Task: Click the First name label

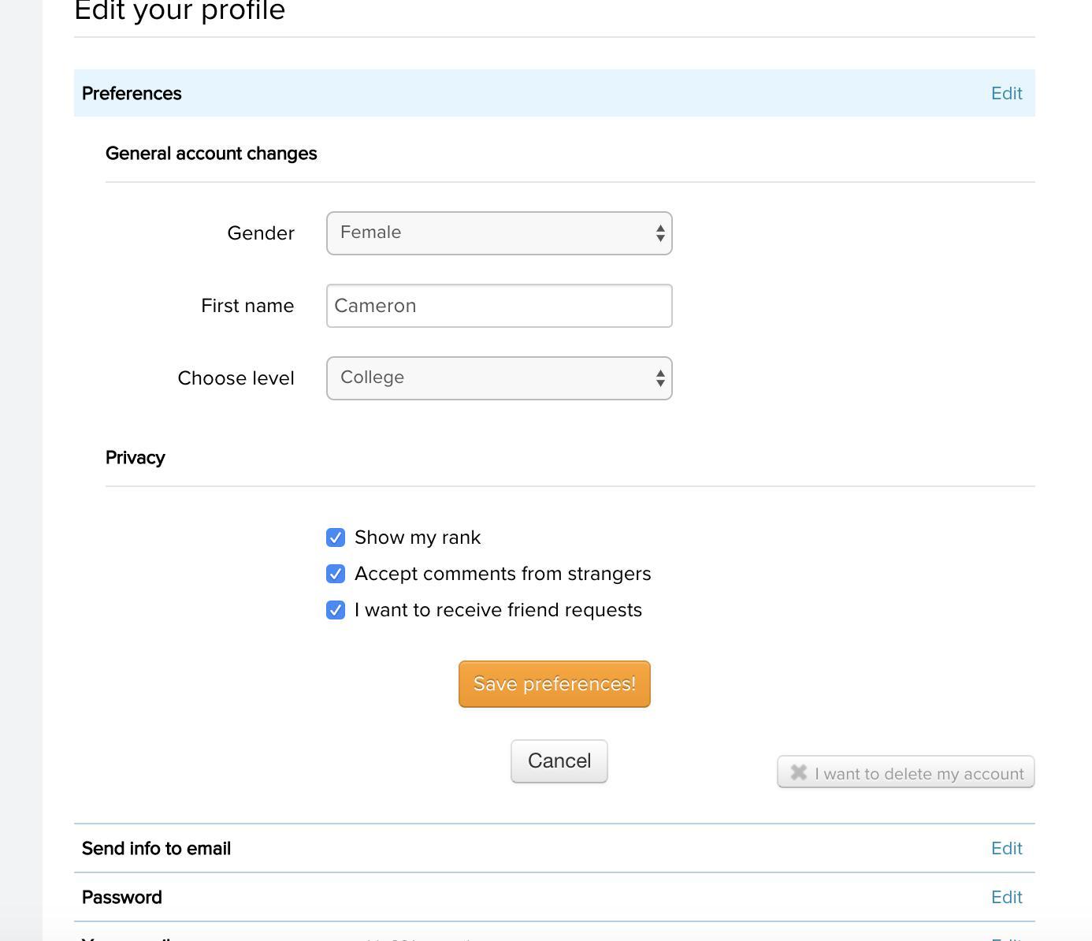Action: [247, 306]
